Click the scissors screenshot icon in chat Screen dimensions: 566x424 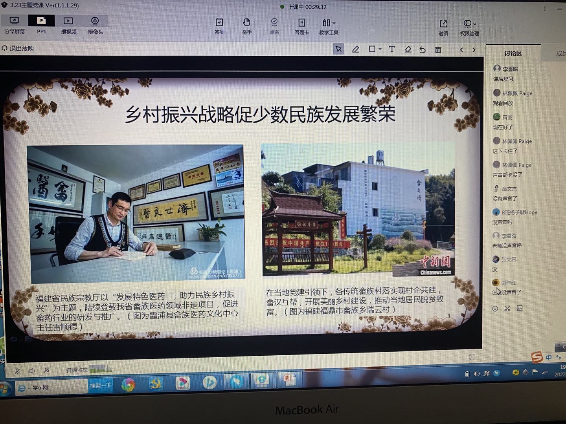(507, 309)
